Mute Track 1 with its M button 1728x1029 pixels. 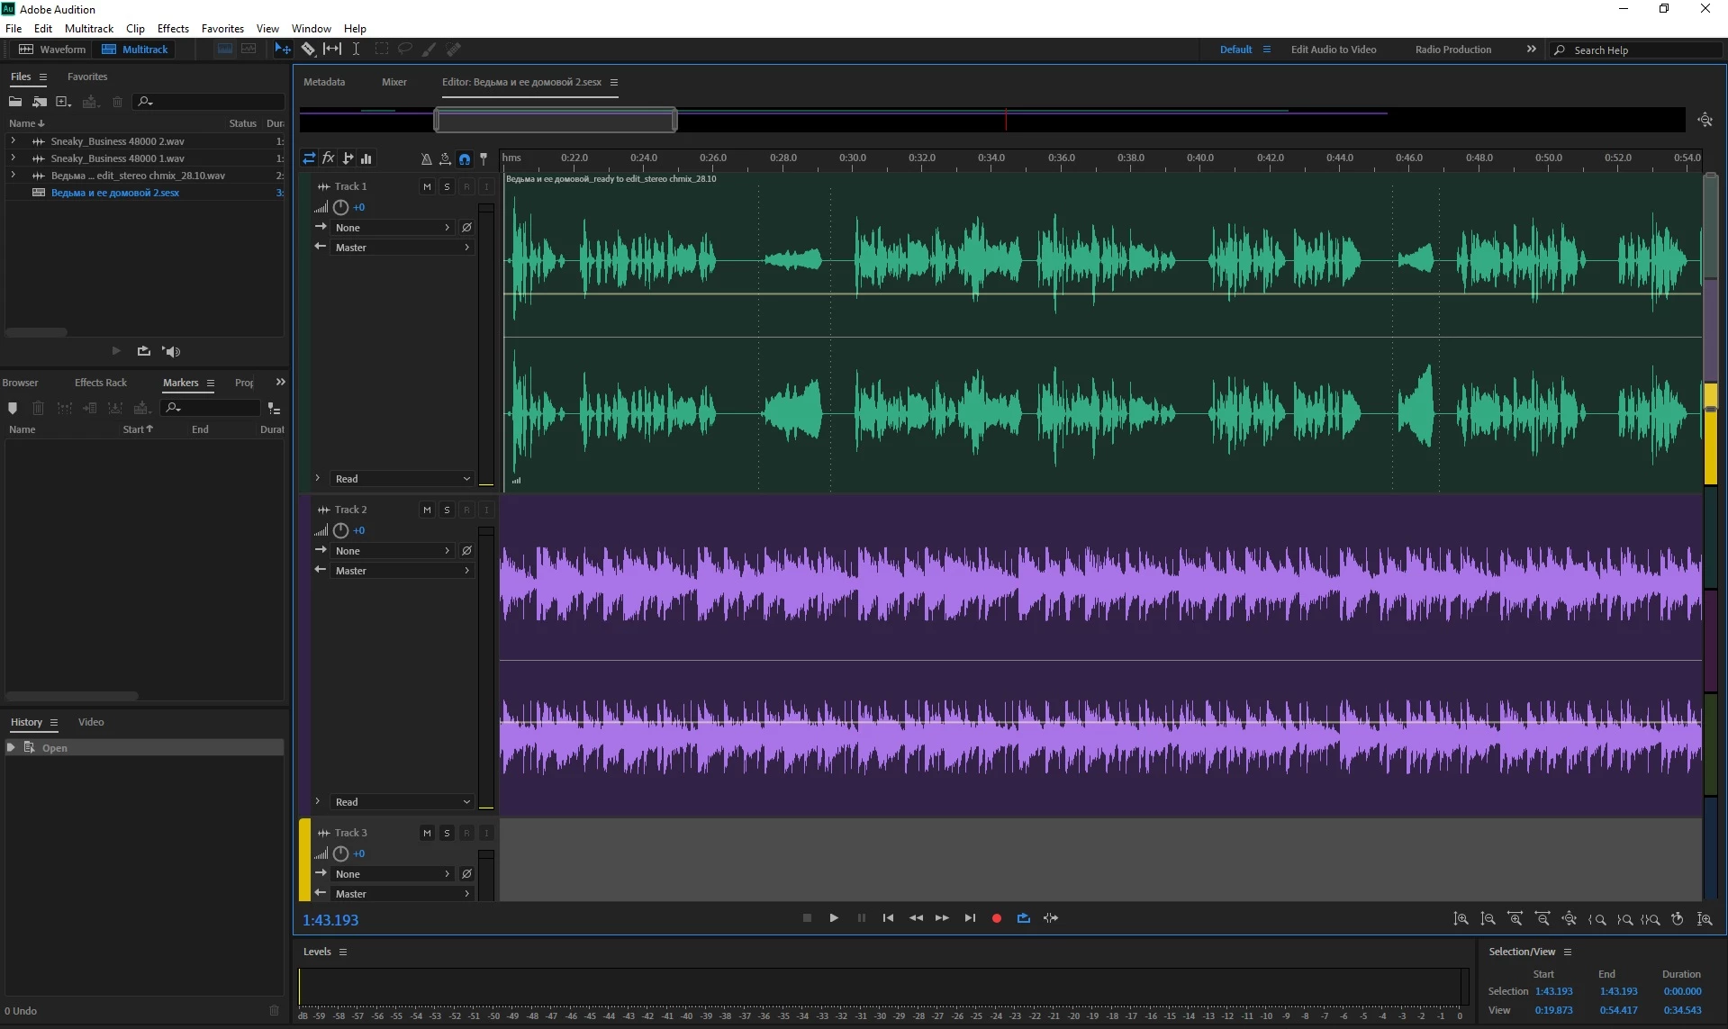coord(427,187)
